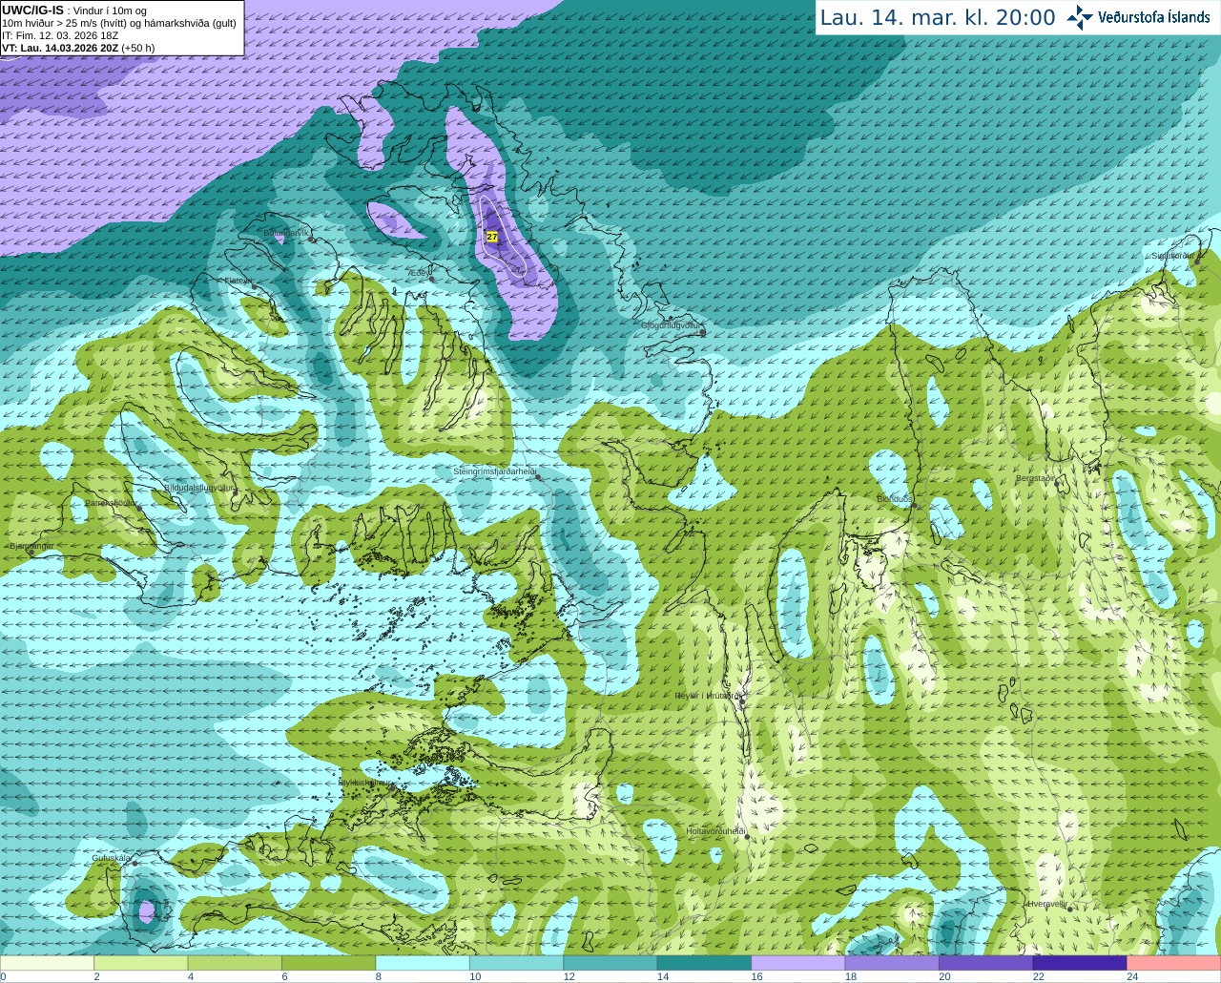This screenshot has width=1221, height=983.
Task: Select the 0–2 m/s legend swatch
Action: (48, 963)
